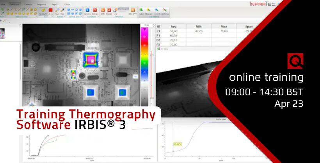Click the lower color scale slider handle

pos(152,98)
